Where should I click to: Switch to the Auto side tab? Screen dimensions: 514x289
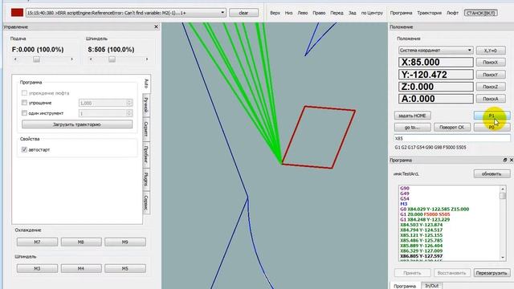tap(146, 83)
